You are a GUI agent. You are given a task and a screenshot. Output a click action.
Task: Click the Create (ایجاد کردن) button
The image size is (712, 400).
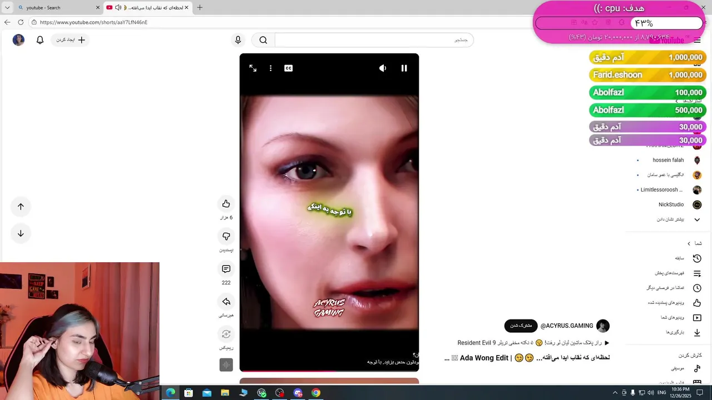point(71,40)
